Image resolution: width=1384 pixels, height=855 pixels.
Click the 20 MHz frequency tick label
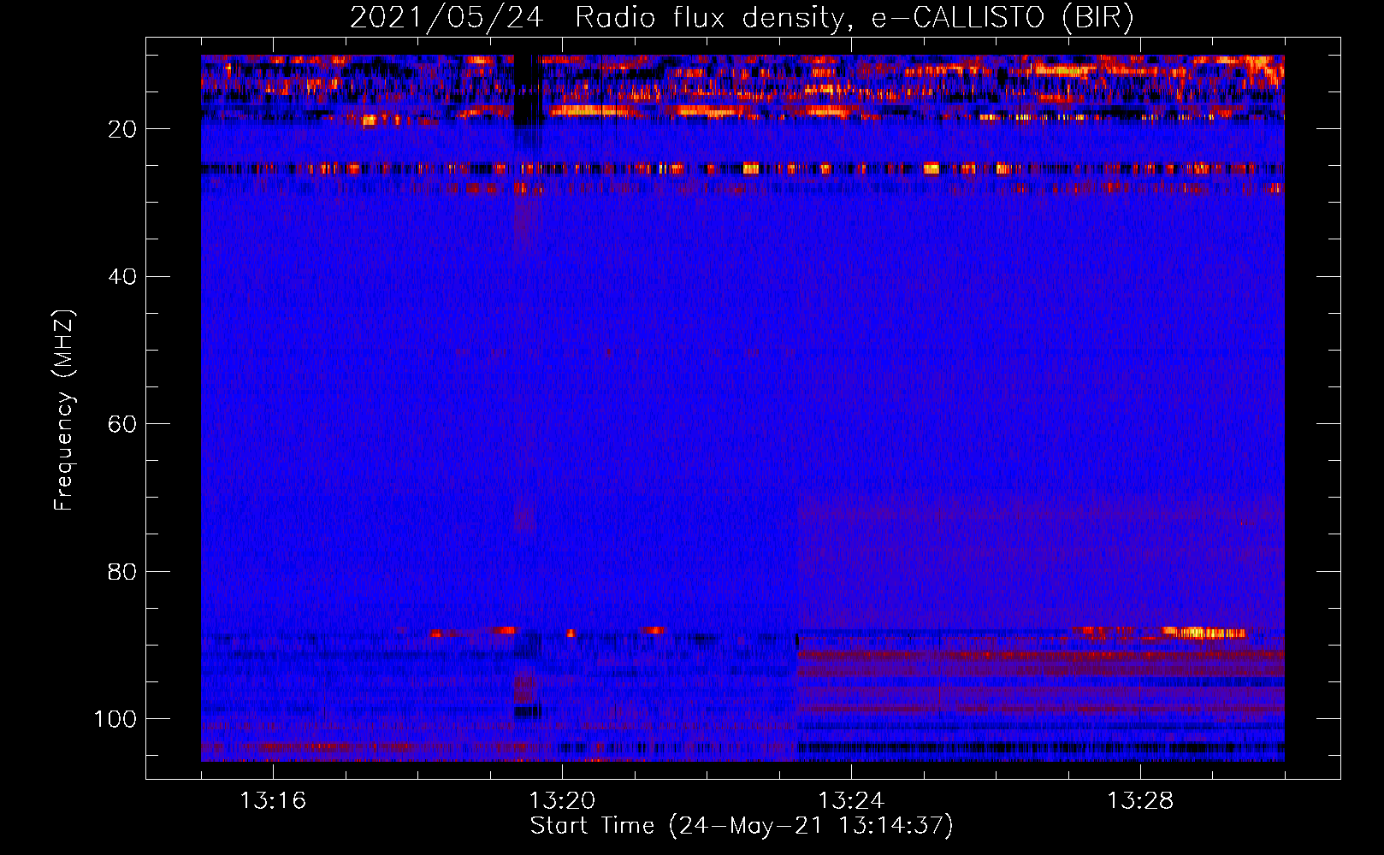tap(122, 129)
